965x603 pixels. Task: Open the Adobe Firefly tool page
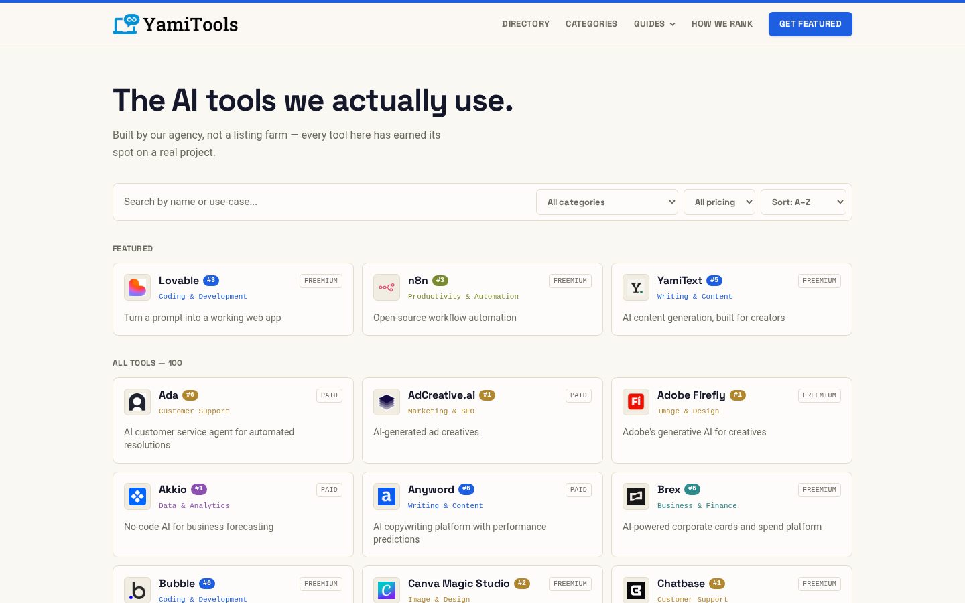coord(692,395)
